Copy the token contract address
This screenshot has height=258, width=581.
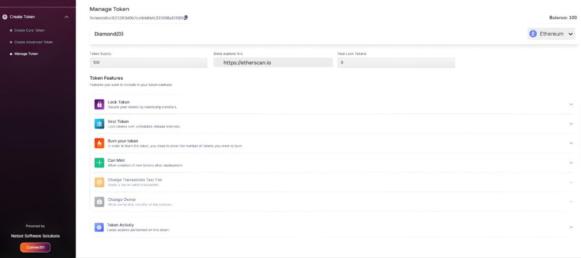coord(186,18)
